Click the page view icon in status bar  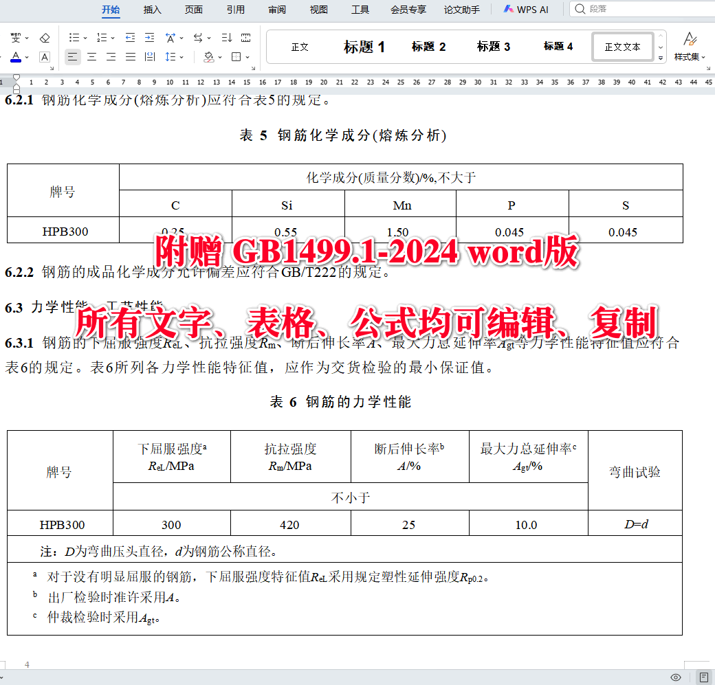tap(704, 677)
